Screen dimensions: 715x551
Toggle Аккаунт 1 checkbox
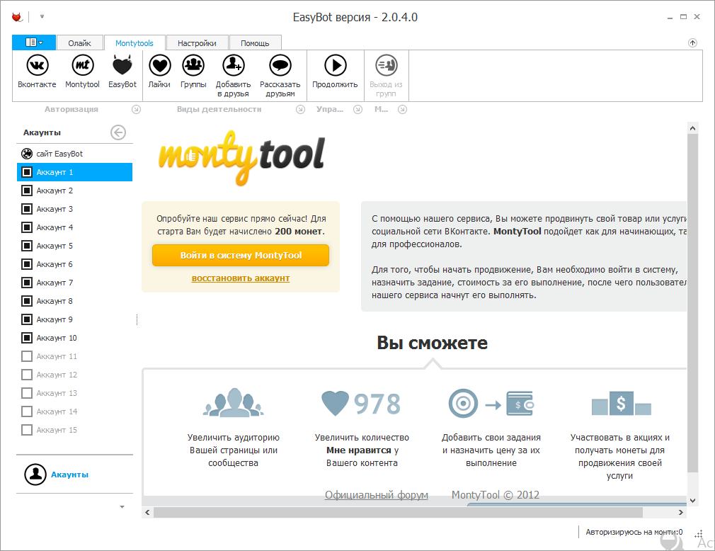(x=27, y=172)
